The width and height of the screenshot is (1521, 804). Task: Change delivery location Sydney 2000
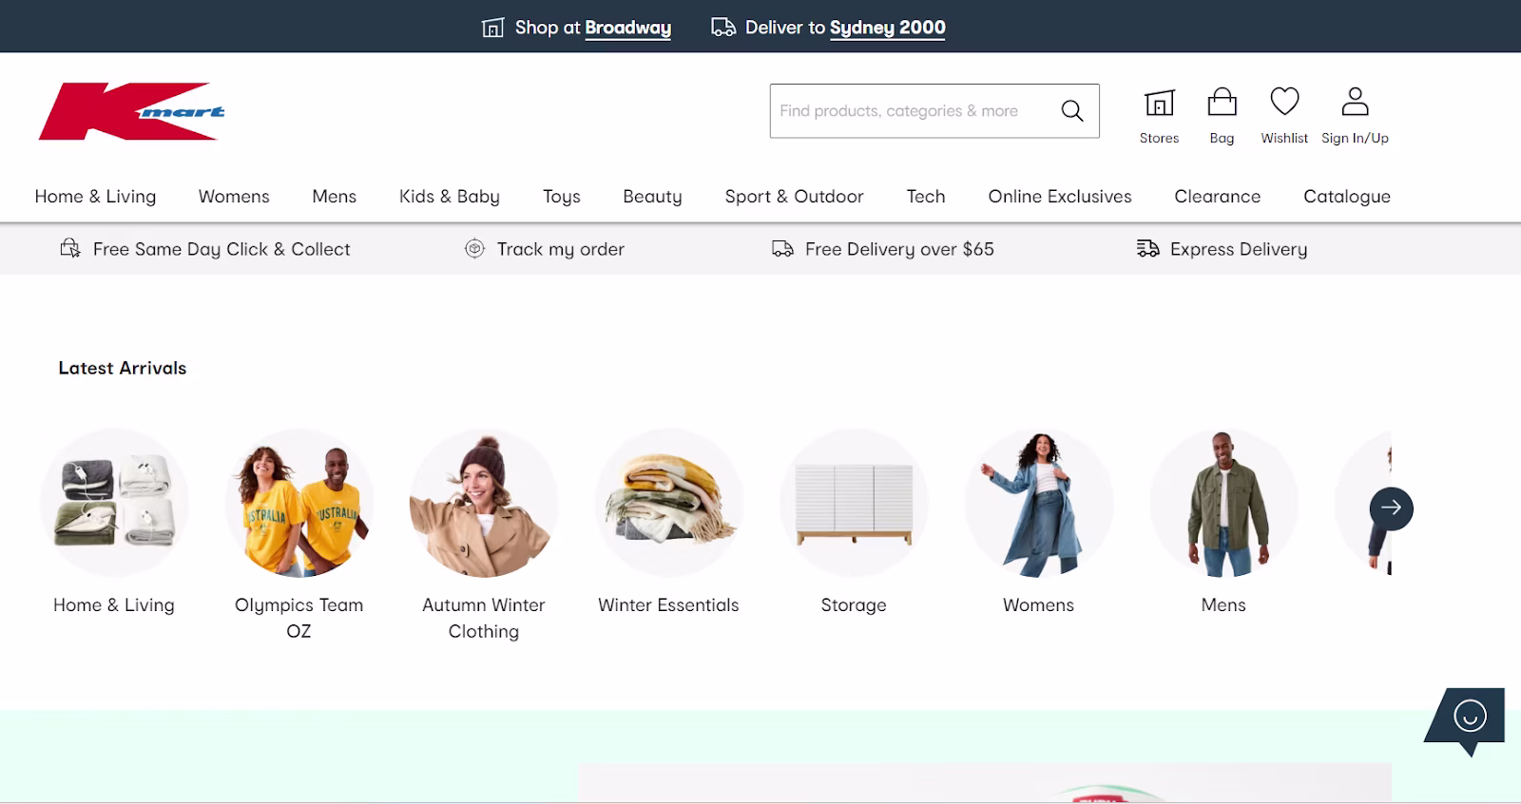tap(887, 28)
